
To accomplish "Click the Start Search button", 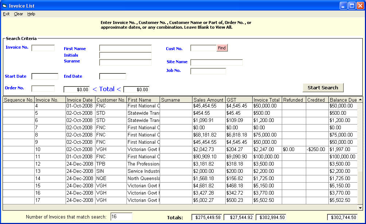I will click(x=323, y=87).
